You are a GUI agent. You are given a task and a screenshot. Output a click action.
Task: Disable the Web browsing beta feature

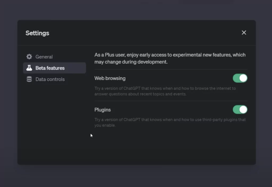[x=240, y=78]
